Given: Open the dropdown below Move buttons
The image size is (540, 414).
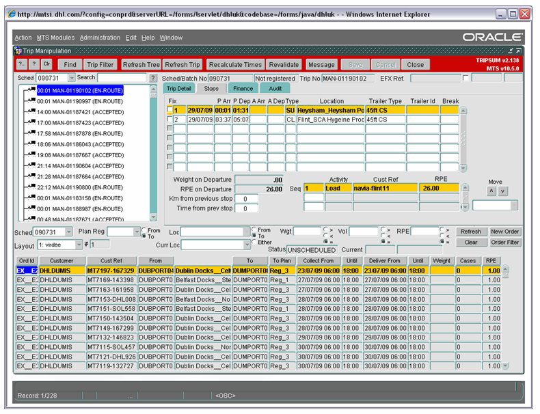Looking at the screenshot, I should pyautogui.click(x=514, y=206).
